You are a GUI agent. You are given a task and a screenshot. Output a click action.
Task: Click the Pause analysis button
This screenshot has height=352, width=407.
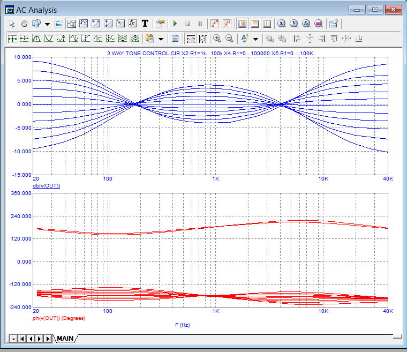point(200,24)
